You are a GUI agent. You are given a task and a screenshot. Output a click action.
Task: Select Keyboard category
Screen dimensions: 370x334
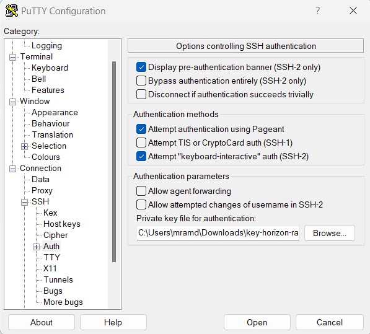coord(50,68)
